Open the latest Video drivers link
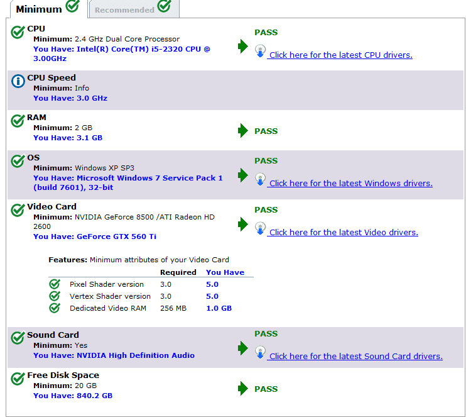 click(x=344, y=233)
